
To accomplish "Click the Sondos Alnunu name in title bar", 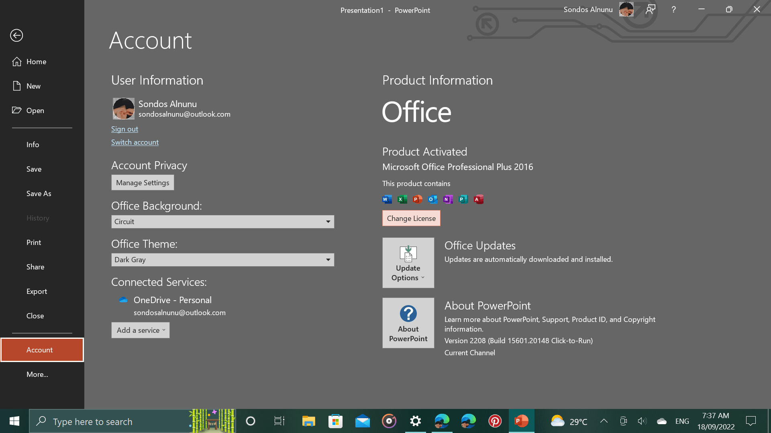I will (x=588, y=10).
